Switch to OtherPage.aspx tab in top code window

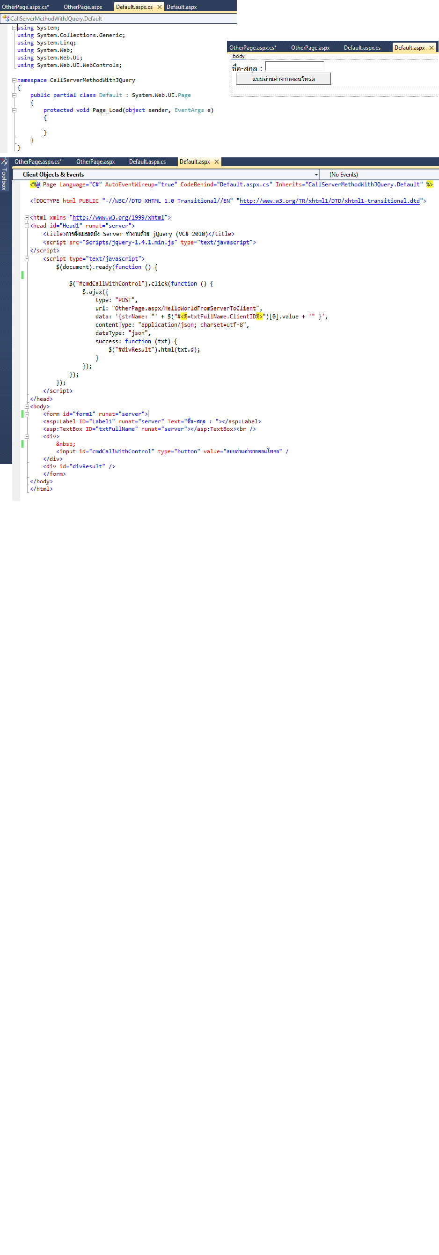[x=83, y=7]
